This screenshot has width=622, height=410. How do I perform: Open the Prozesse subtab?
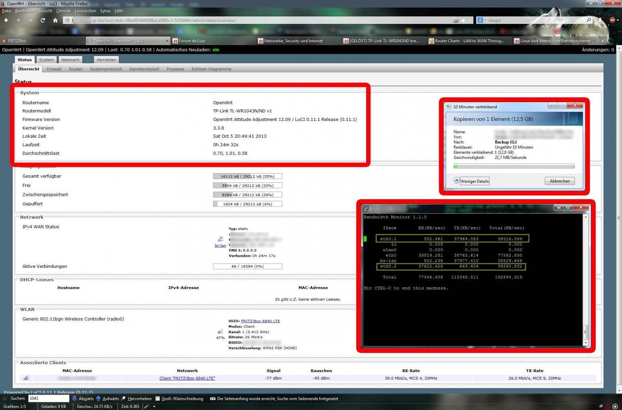[175, 69]
